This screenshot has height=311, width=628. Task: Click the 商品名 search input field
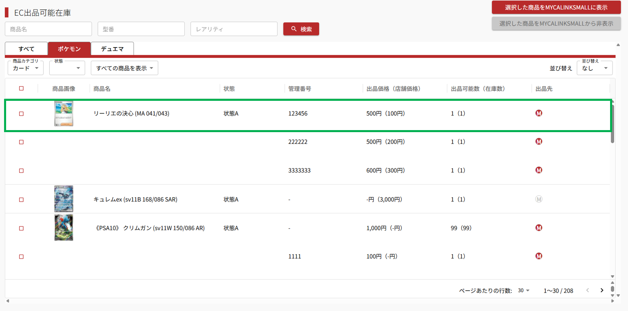point(48,29)
